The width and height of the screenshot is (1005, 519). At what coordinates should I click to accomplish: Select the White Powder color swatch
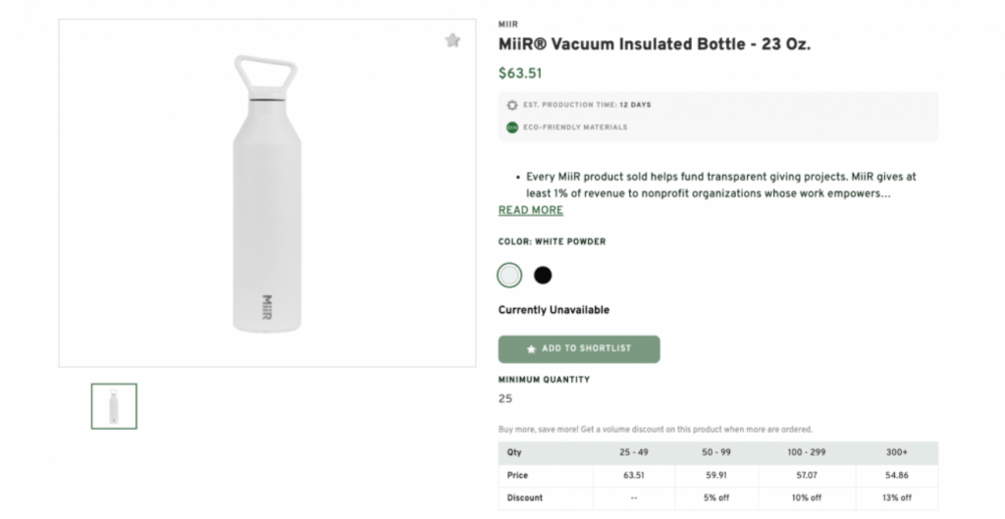(x=509, y=275)
